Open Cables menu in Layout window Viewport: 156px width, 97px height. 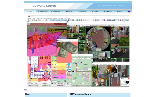[x=62, y=19]
